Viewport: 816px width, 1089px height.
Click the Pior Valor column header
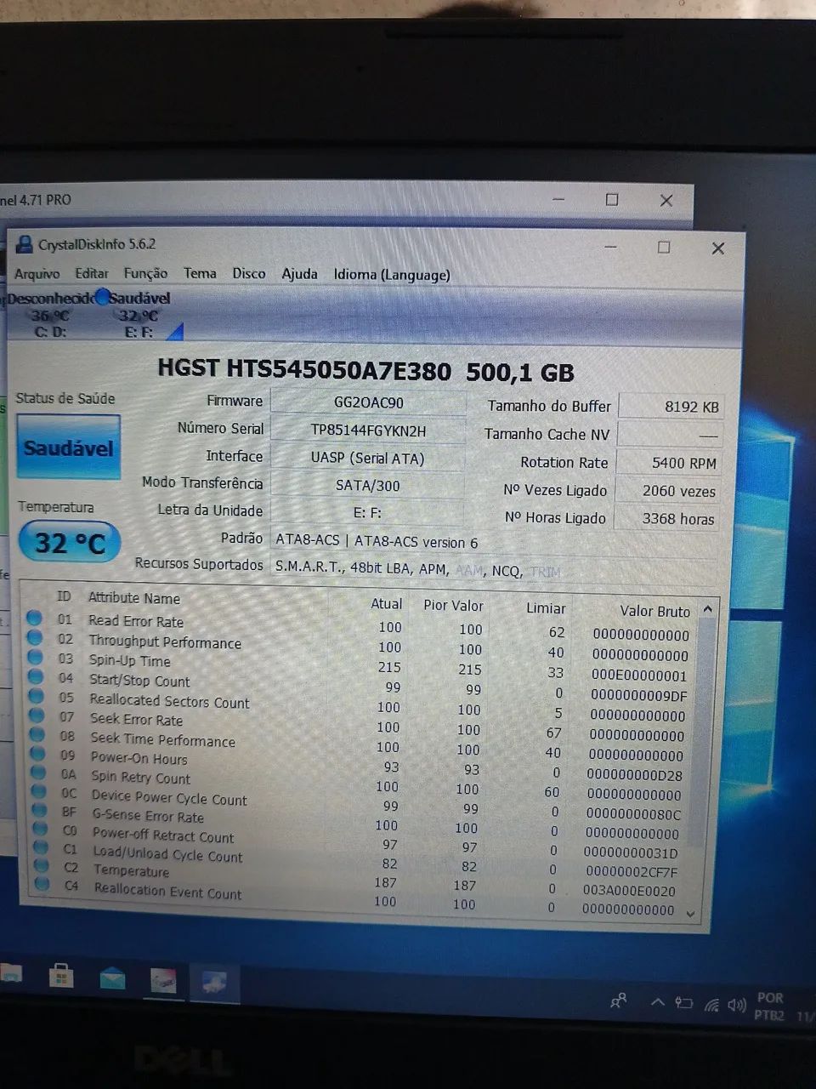(453, 606)
